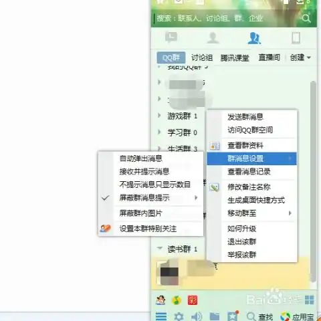This screenshot has height=321, width=321.
Task: Select the groups two-person icon tab
Action: point(254,38)
